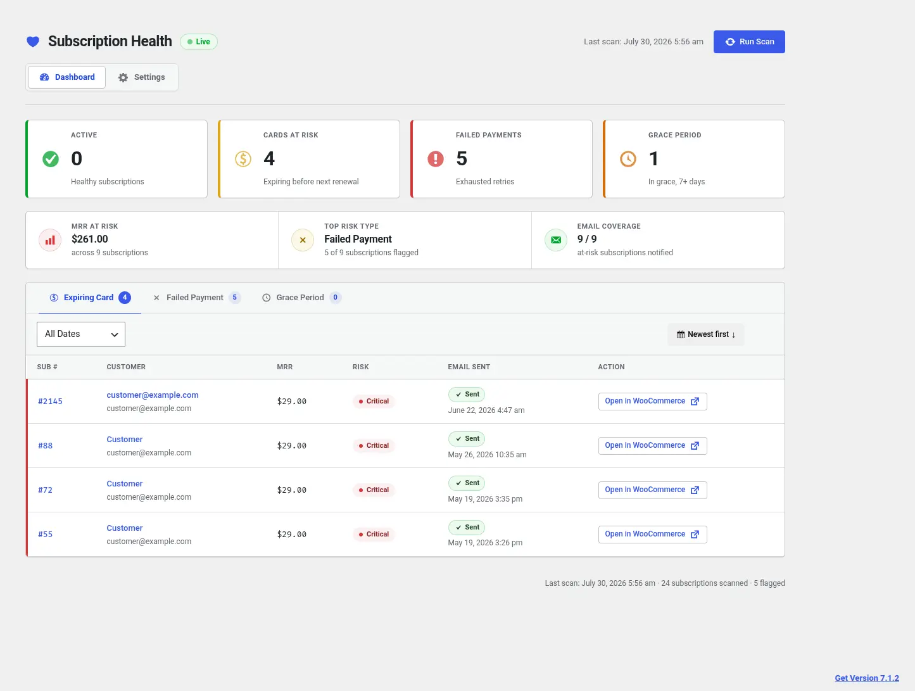
Task: Toggle the Newest first sort order
Action: click(x=706, y=334)
